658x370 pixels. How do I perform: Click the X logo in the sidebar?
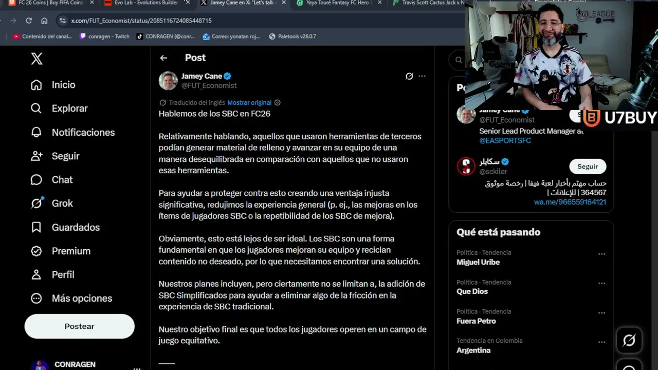click(36, 59)
